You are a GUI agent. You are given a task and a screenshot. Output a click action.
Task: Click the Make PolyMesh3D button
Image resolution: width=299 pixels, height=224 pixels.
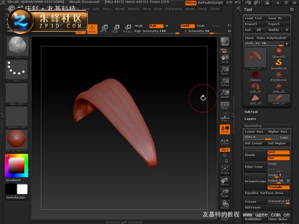pos(273,38)
